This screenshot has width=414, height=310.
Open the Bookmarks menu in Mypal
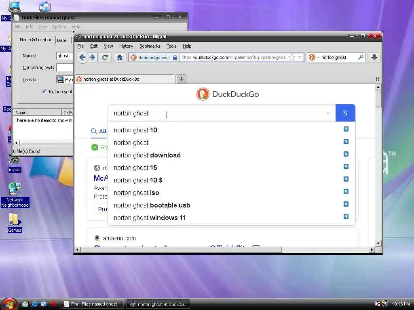coord(150,46)
